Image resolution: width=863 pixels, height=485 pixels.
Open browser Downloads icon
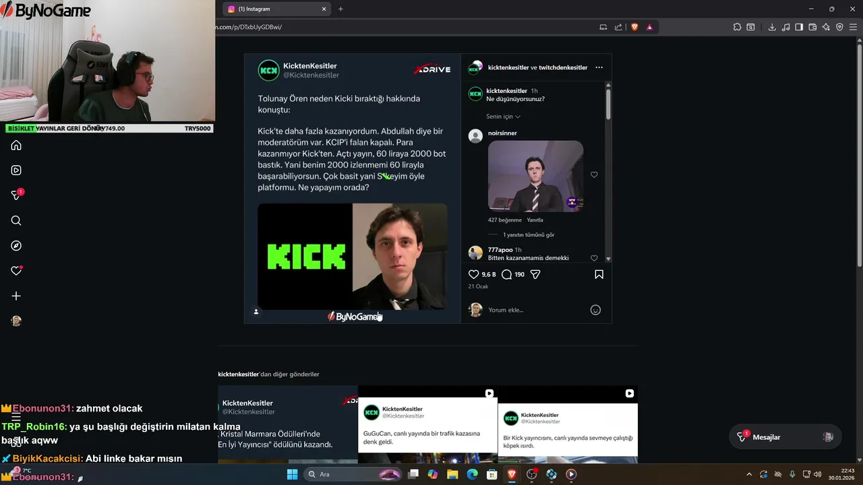tap(772, 27)
